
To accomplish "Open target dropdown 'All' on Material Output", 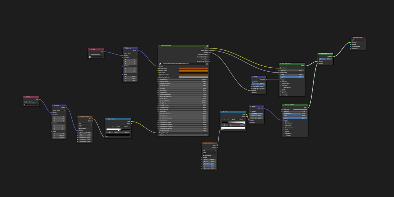I will [x=358, y=40].
